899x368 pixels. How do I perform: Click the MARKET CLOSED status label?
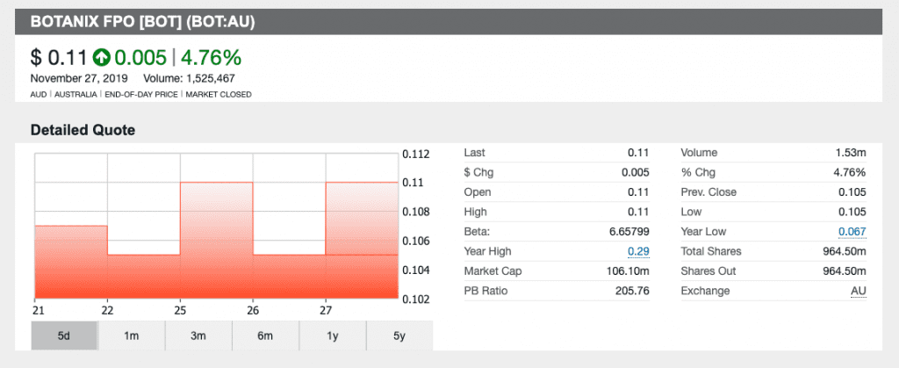[x=219, y=94]
